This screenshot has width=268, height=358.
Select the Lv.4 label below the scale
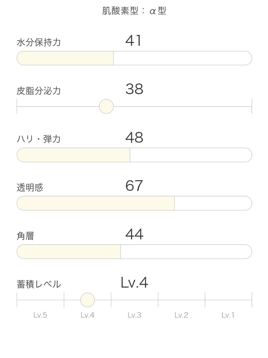tap(87, 315)
